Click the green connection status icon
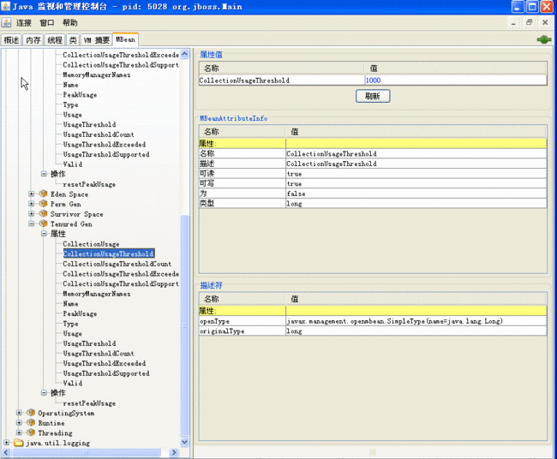This screenshot has width=557, height=459. coord(544,39)
